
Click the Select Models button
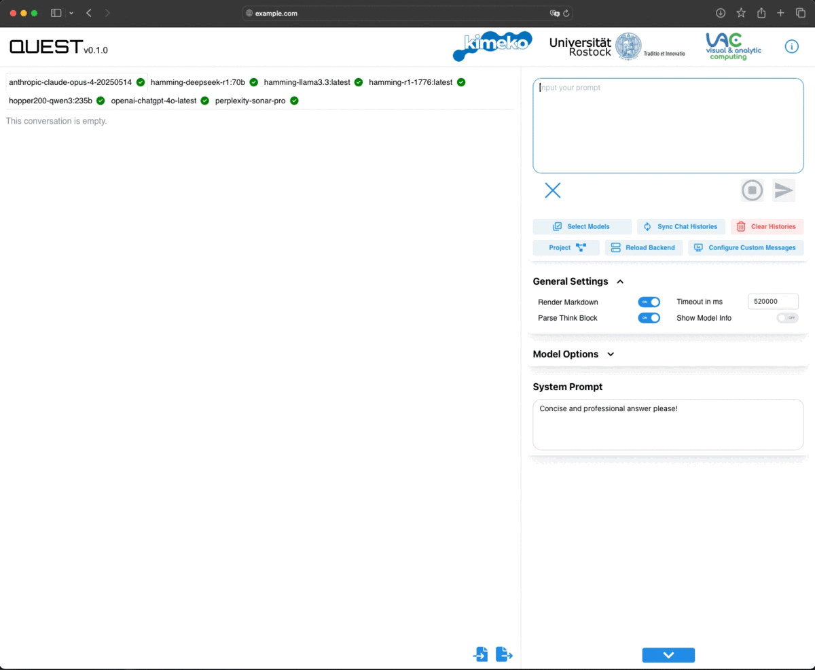[x=582, y=227]
